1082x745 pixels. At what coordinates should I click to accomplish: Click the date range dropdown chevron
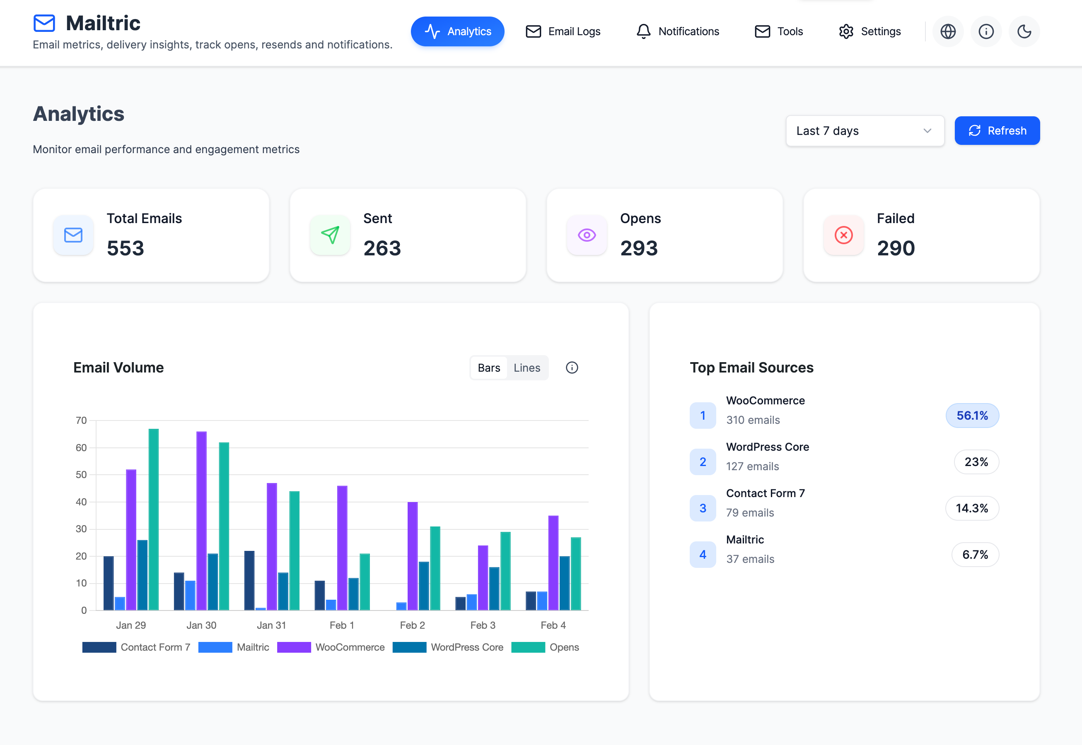click(927, 131)
